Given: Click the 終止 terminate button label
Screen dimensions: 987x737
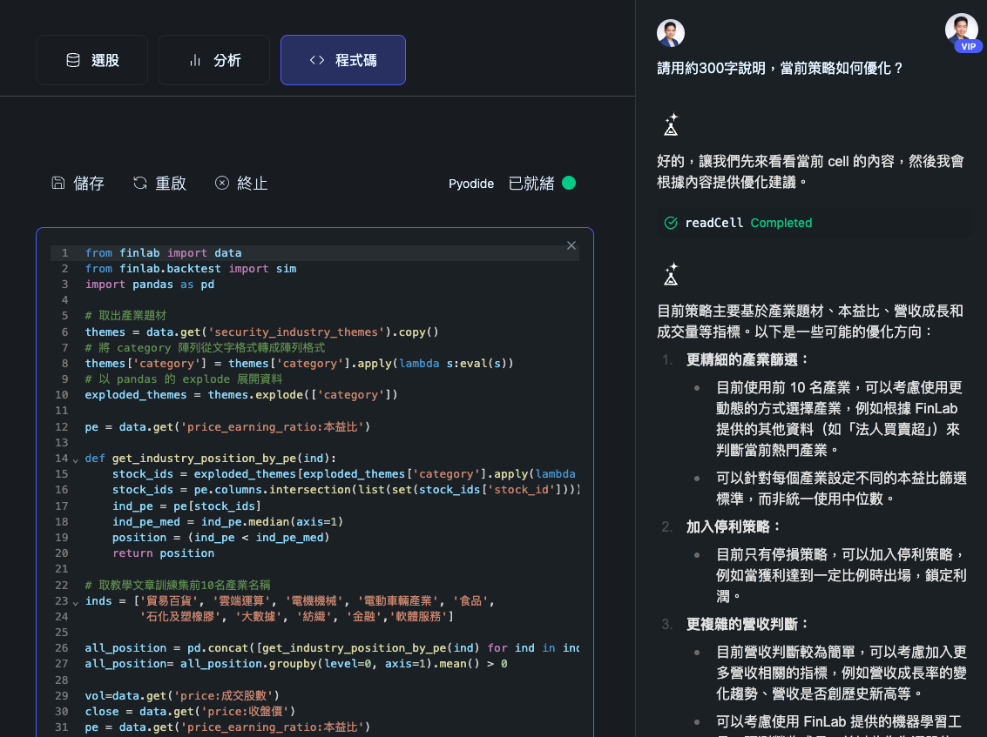Looking at the screenshot, I should (x=253, y=183).
